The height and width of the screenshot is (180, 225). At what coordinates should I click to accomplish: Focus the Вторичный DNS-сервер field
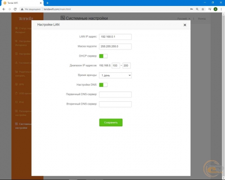[x=115, y=104]
